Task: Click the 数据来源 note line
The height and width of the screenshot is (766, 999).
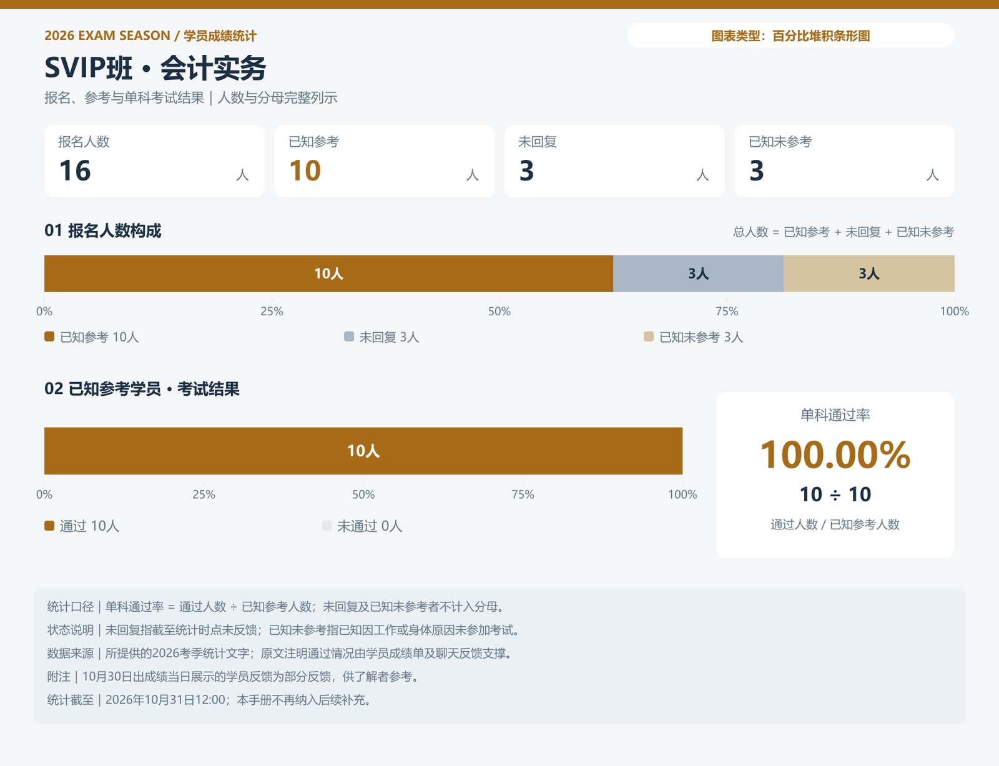Action: click(279, 653)
